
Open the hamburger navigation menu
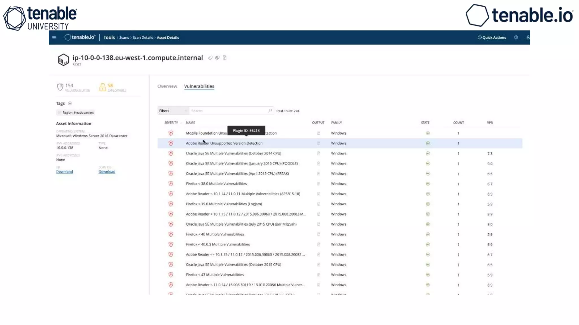pyautogui.click(x=54, y=37)
